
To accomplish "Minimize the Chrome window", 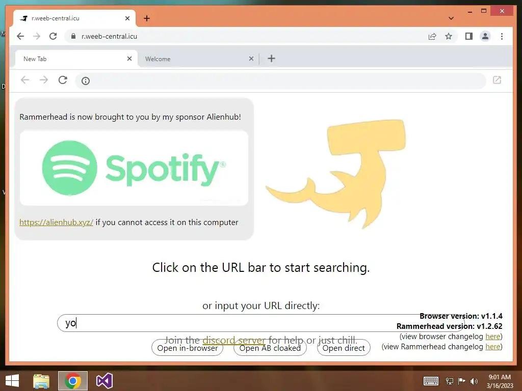I will (469, 11).
